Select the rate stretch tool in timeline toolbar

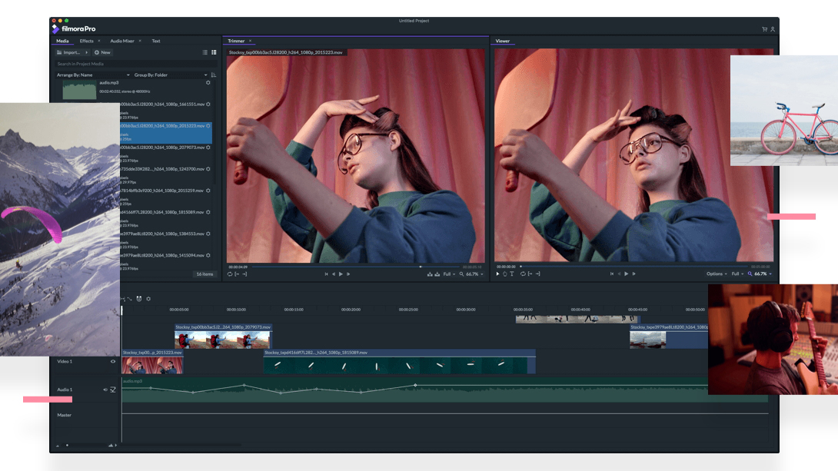(x=130, y=299)
